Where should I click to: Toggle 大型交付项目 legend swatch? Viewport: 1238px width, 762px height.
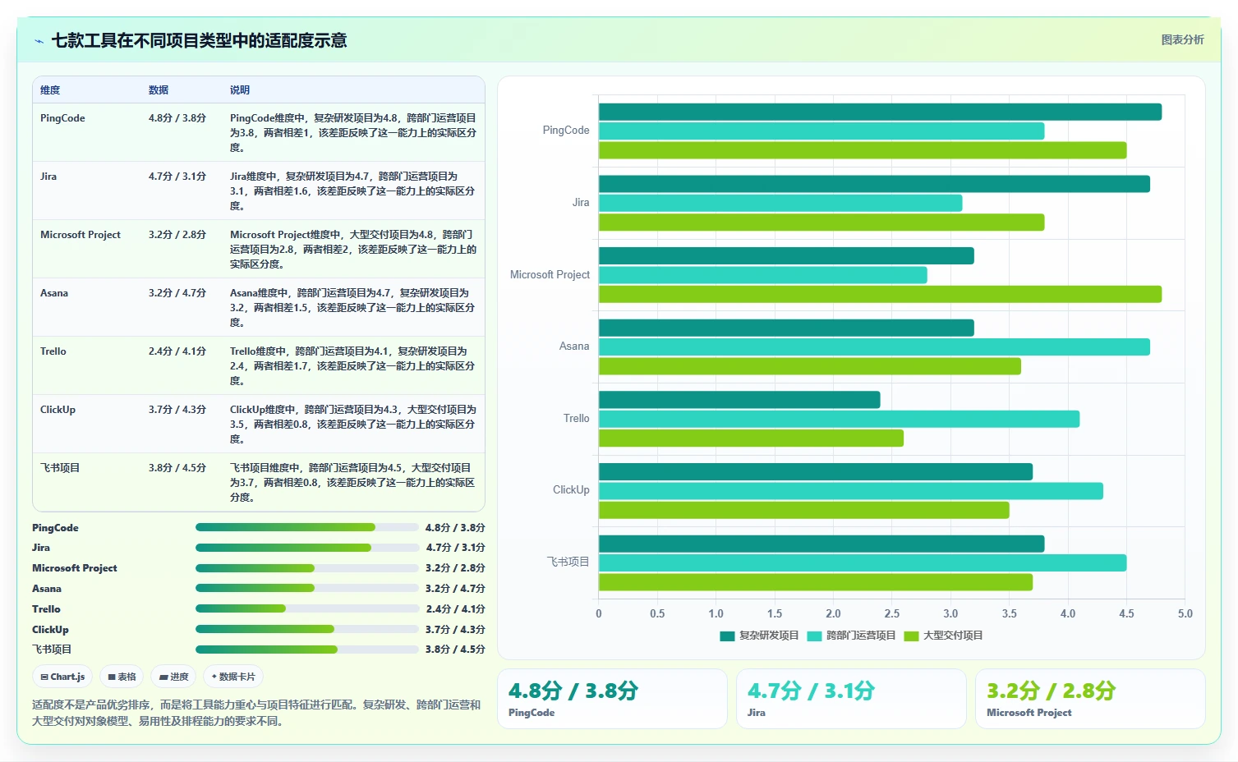[911, 636]
